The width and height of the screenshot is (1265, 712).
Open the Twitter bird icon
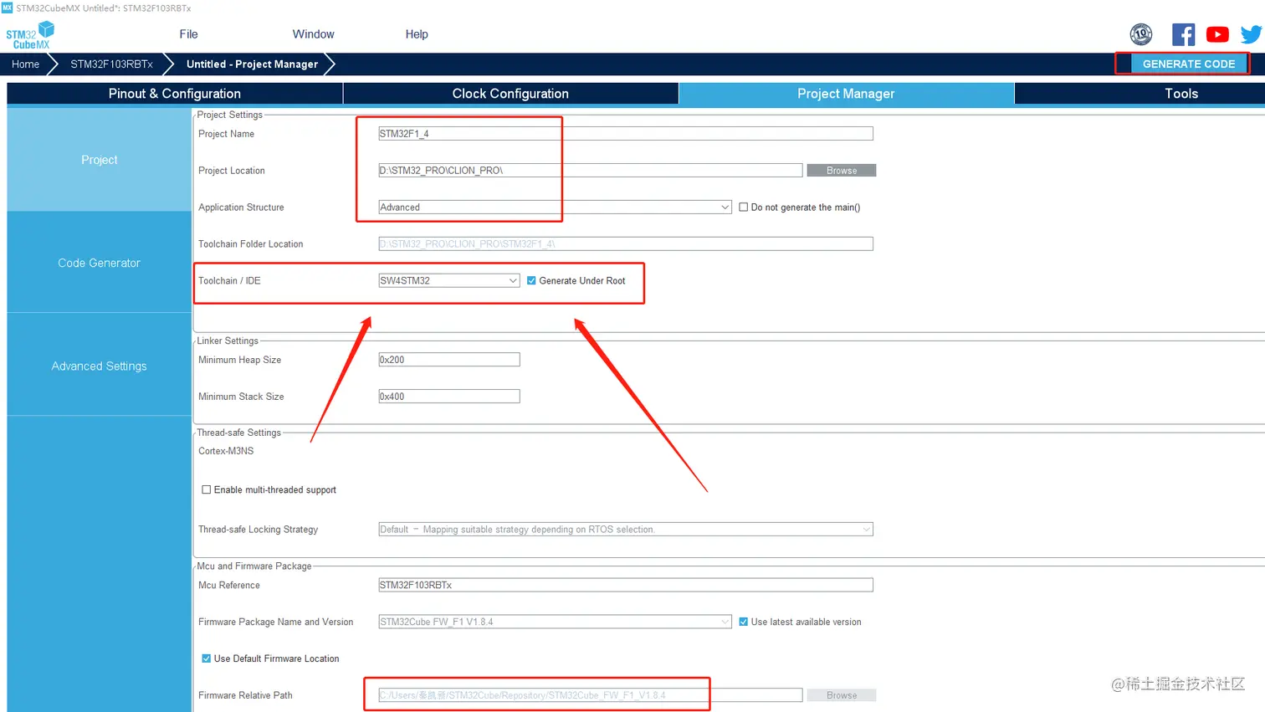[1252, 34]
